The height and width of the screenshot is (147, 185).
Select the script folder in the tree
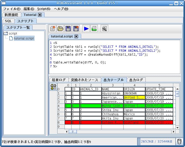point(13,34)
